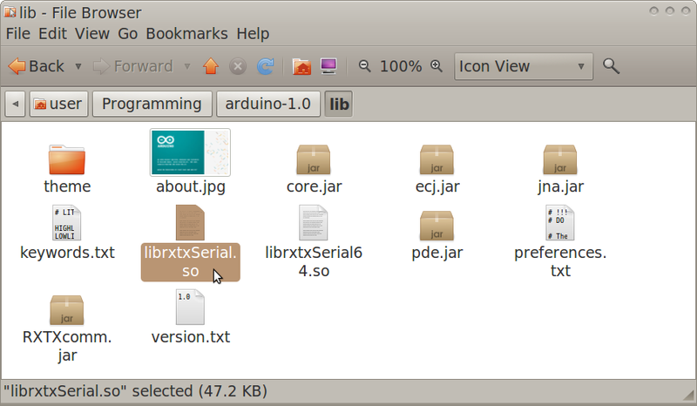This screenshot has width=697, height=406.
Task: Open the Icon View mode dropdown
Action: pos(524,66)
